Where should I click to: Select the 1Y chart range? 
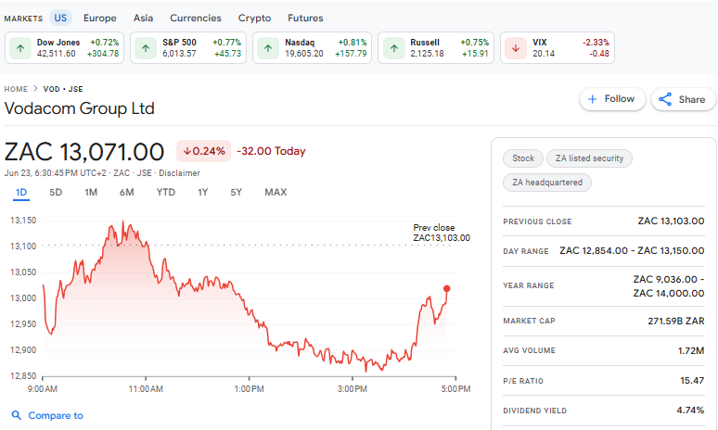coord(203,192)
